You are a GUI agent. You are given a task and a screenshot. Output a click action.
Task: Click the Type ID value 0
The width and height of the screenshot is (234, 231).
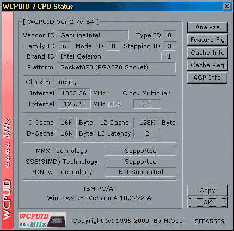pyautogui.click(x=169, y=35)
